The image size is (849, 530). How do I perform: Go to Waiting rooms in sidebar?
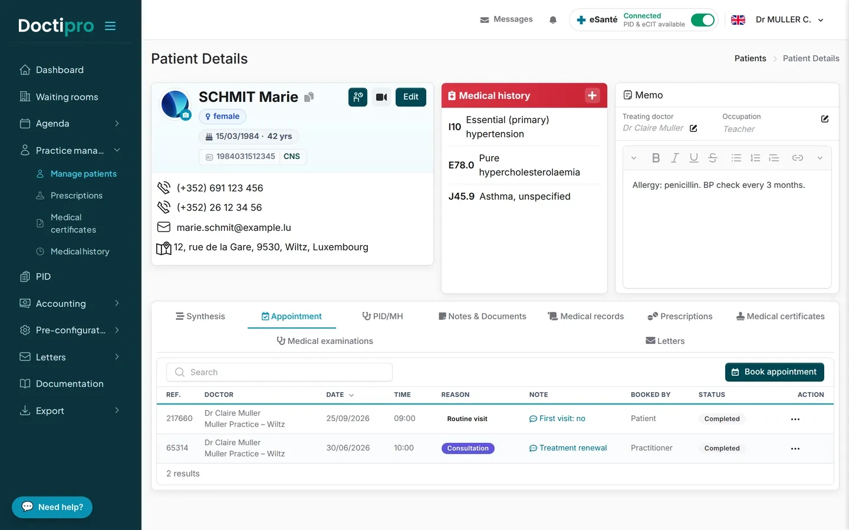click(67, 97)
